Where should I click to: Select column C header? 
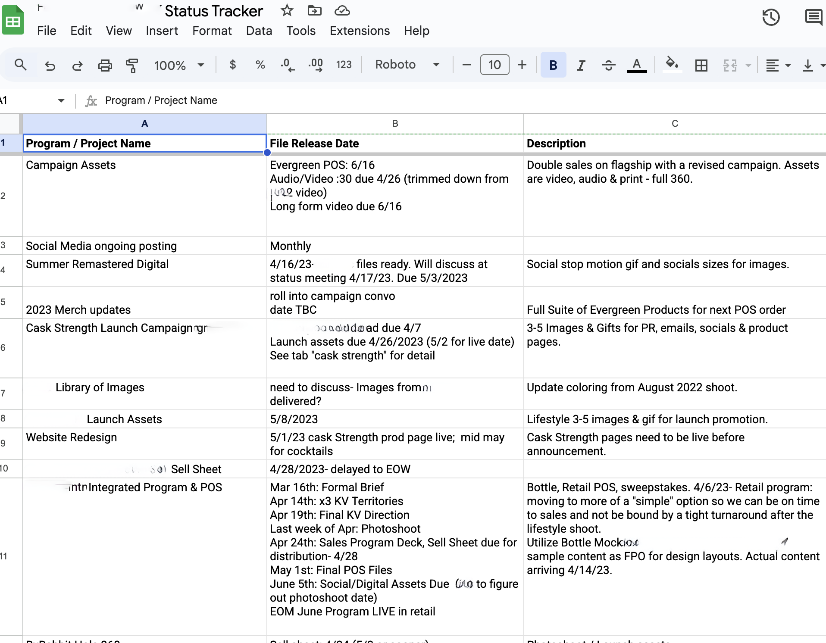pyautogui.click(x=675, y=124)
